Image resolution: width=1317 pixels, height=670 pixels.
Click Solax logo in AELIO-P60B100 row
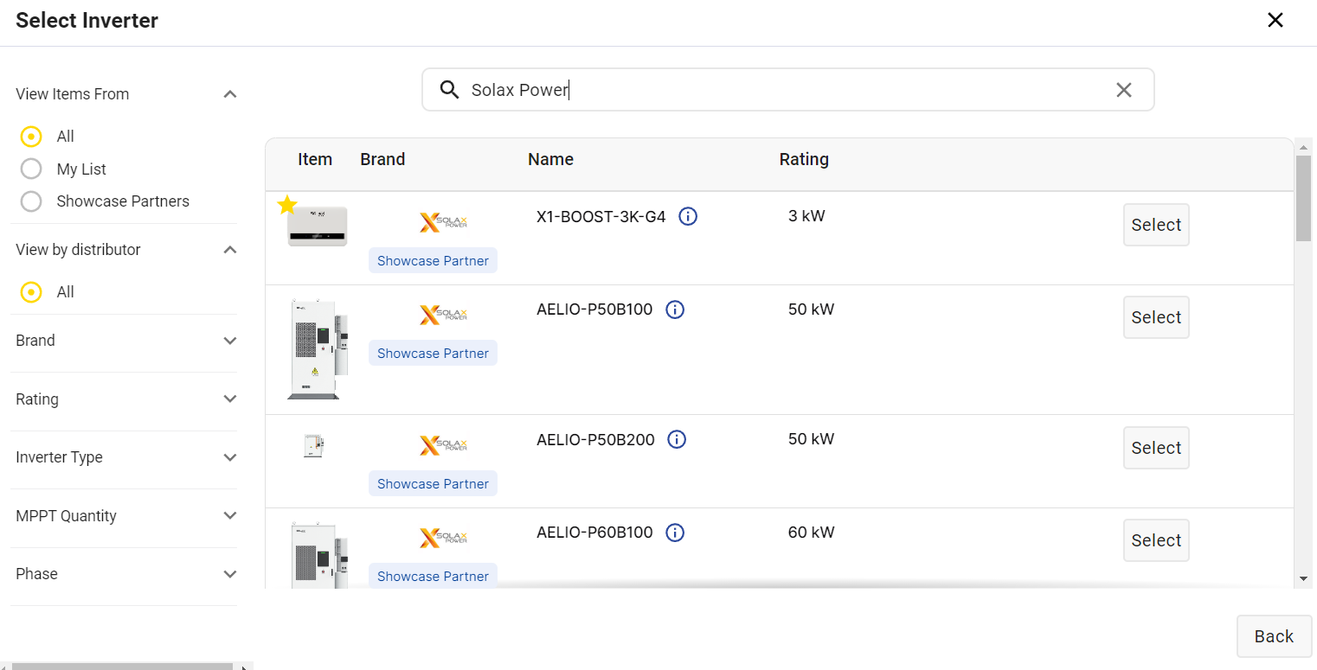(x=443, y=538)
